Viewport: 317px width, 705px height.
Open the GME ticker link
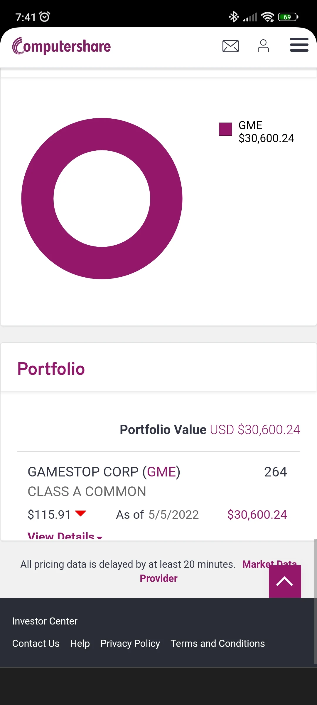tap(161, 472)
